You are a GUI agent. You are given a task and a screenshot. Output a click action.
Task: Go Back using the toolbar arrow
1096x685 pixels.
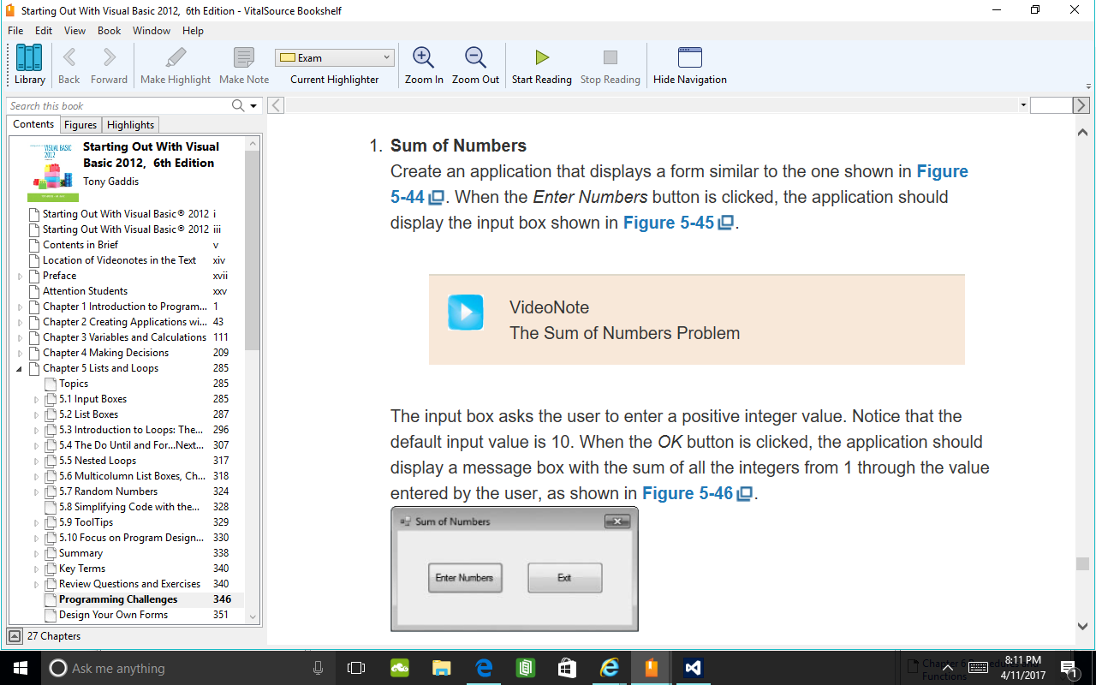coord(68,65)
